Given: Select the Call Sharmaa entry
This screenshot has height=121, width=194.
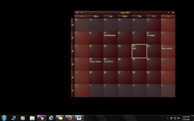Looking at the screenshot, I should point(109,36).
